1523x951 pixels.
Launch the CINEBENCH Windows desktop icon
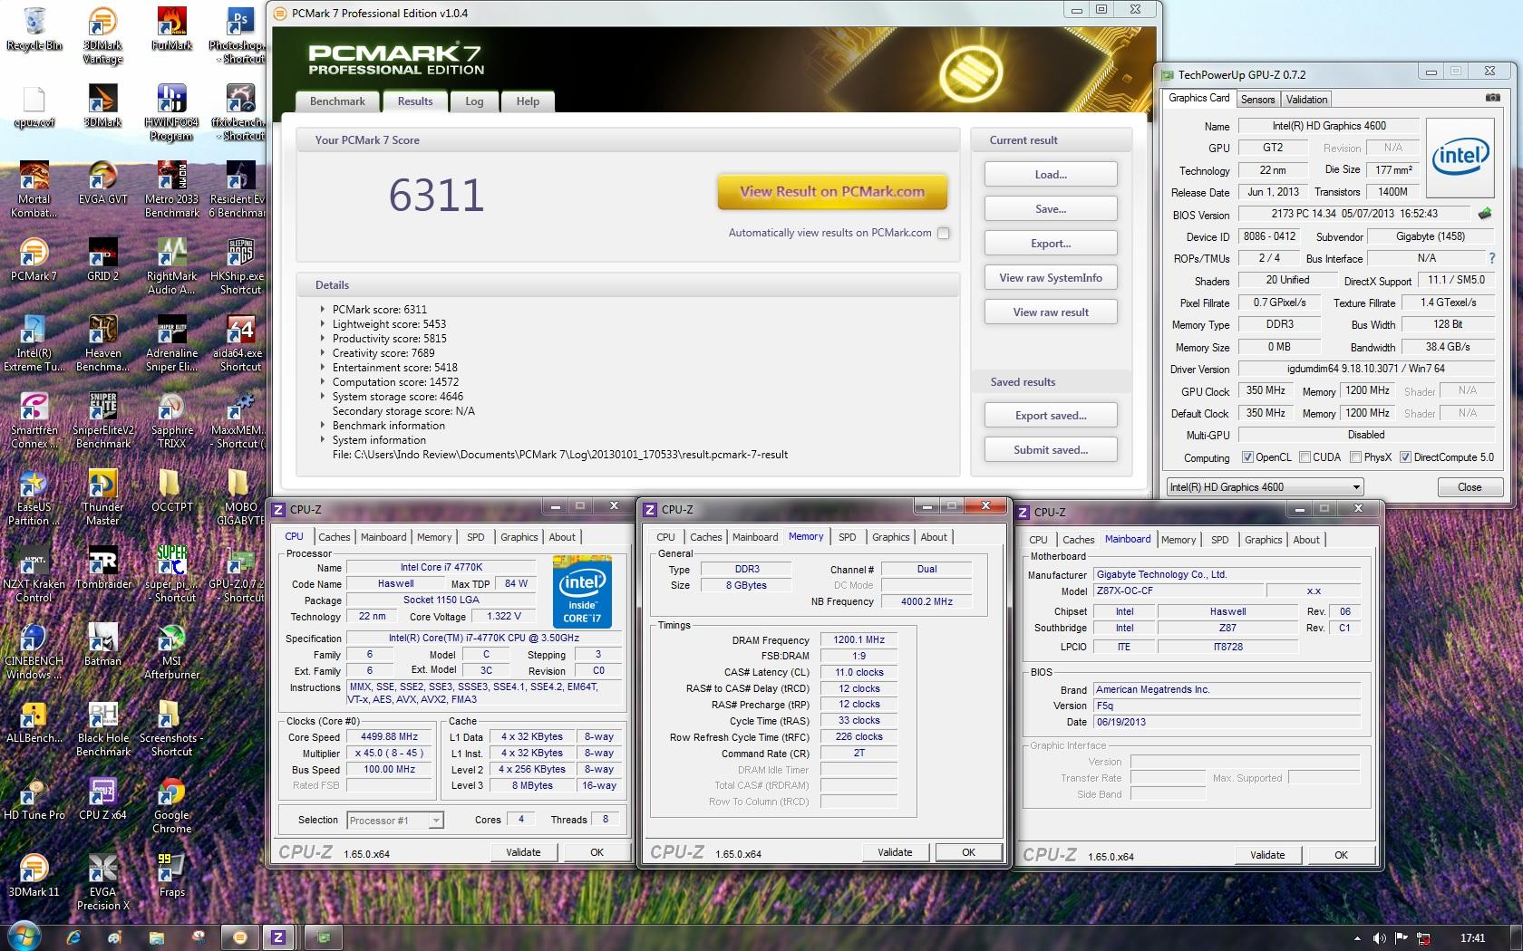pyautogui.click(x=34, y=651)
